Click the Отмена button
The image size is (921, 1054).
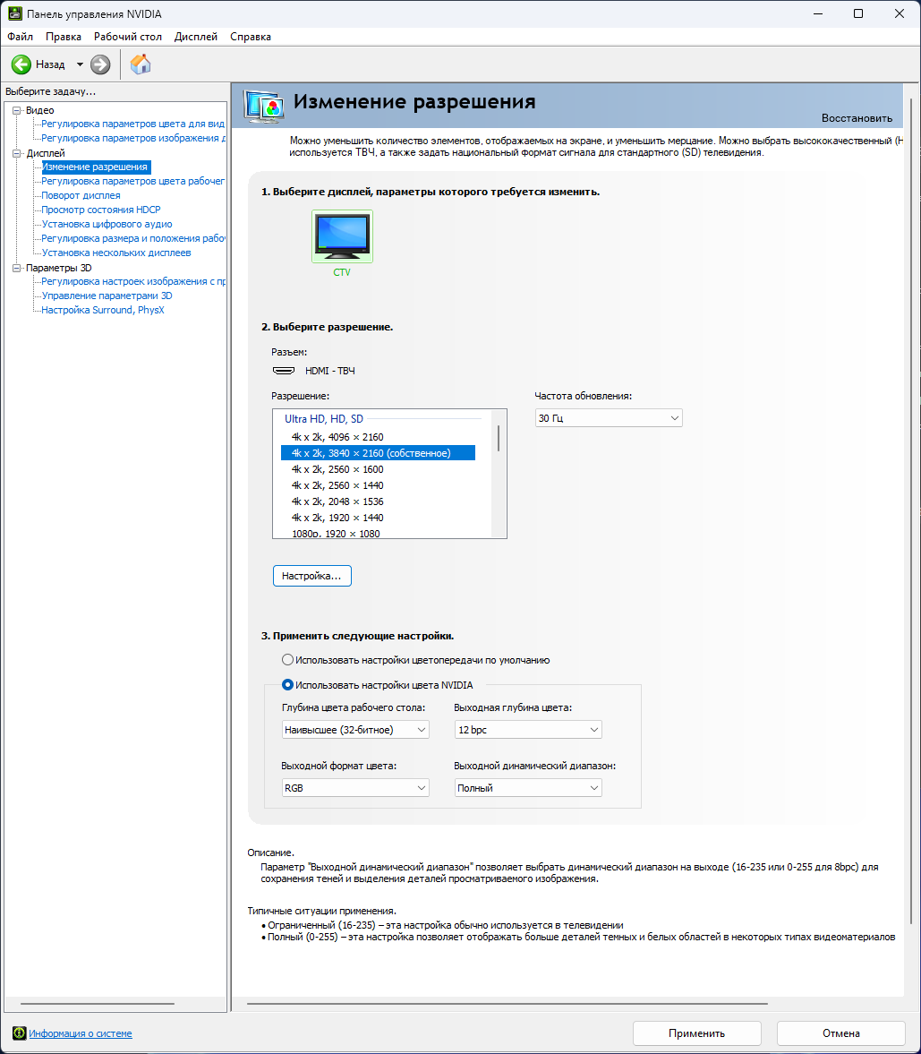coord(841,1033)
